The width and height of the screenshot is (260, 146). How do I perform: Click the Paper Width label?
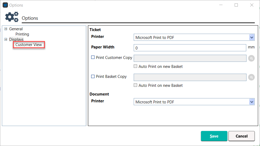[x=103, y=47]
